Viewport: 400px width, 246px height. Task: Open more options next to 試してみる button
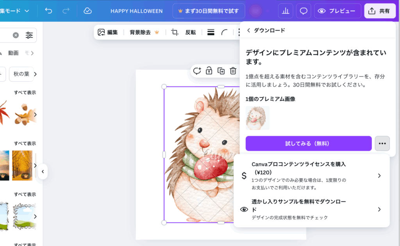(x=382, y=143)
